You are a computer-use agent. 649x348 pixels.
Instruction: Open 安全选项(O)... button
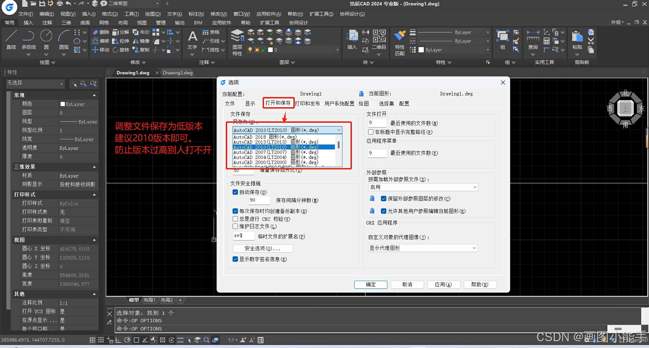pos(263,248)
